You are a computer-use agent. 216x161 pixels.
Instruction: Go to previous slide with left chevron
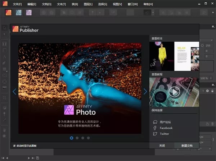pyautogui.click(x=14, y=92)
